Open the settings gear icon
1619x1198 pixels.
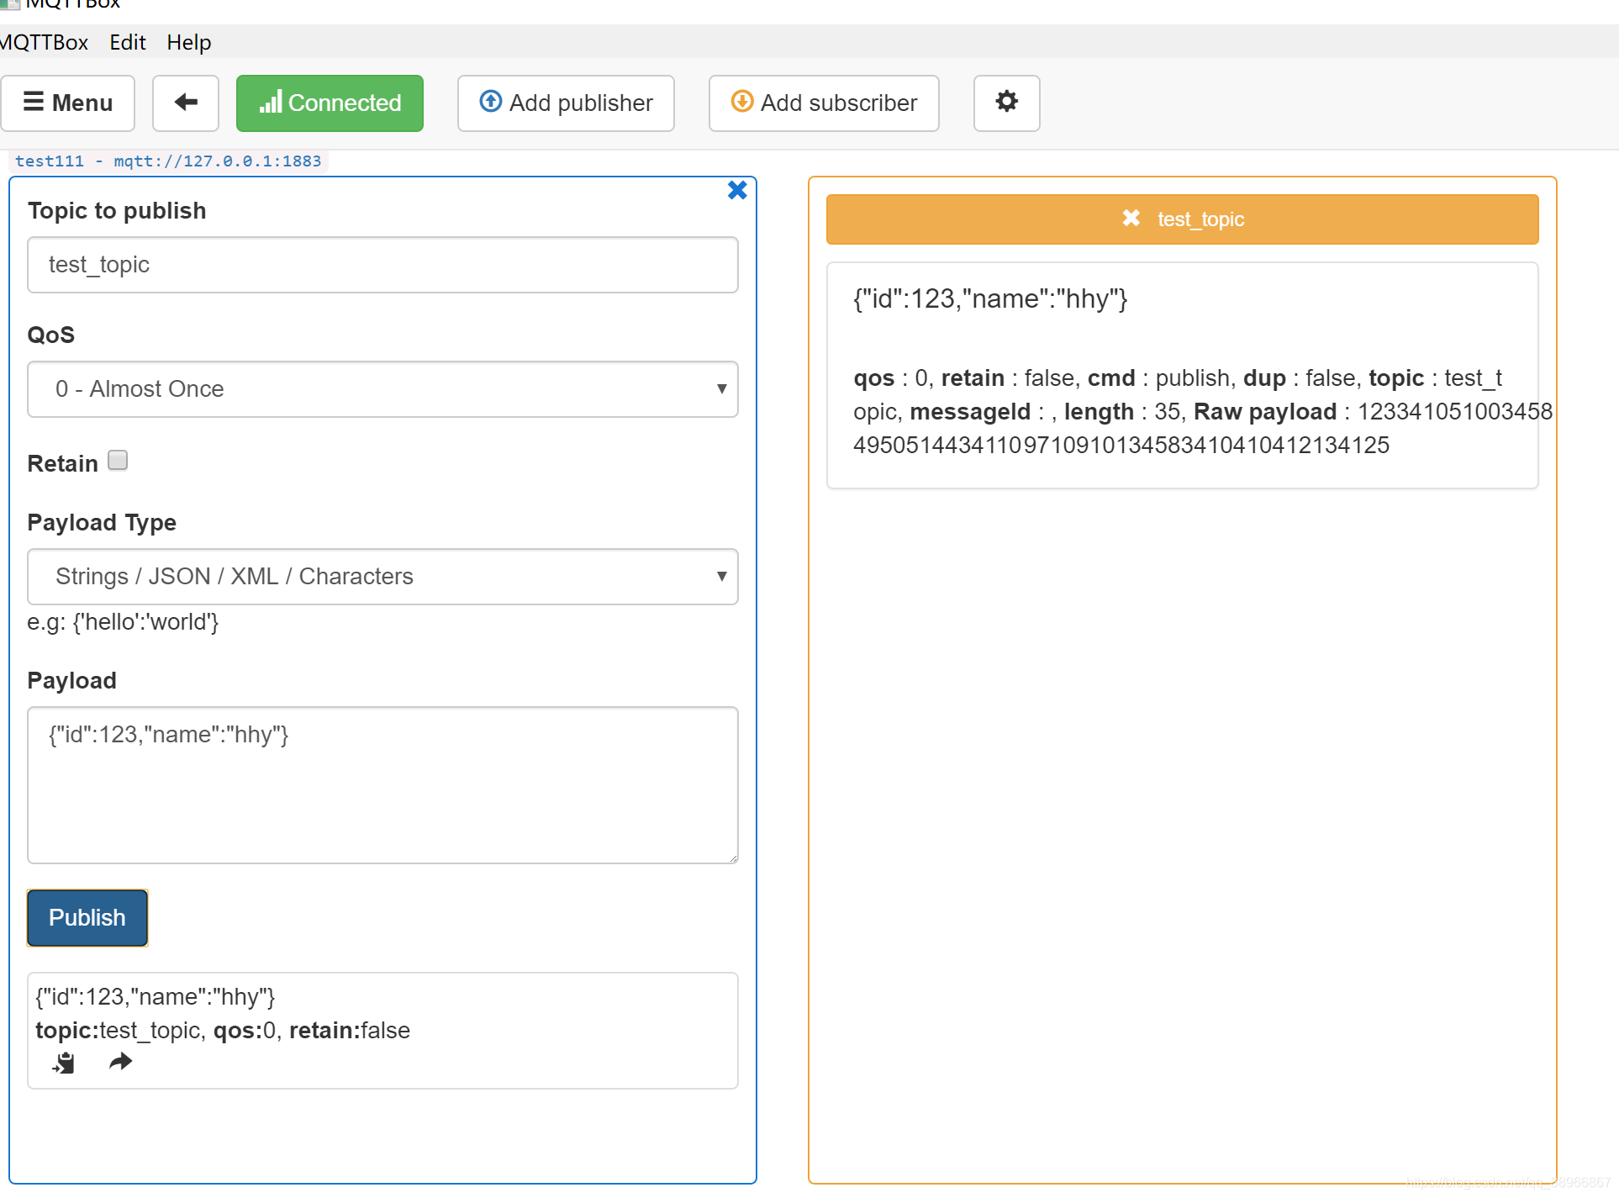coord(1006,103)
